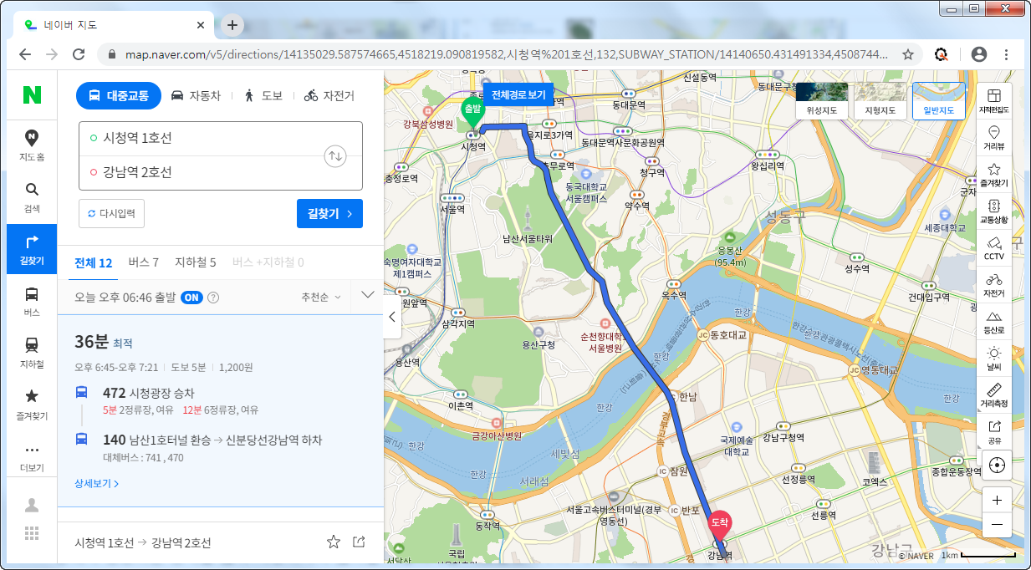Collapse the side panel with arrow handle
The height and width of the screenshot is (570, 1031).
coord(393,317)
